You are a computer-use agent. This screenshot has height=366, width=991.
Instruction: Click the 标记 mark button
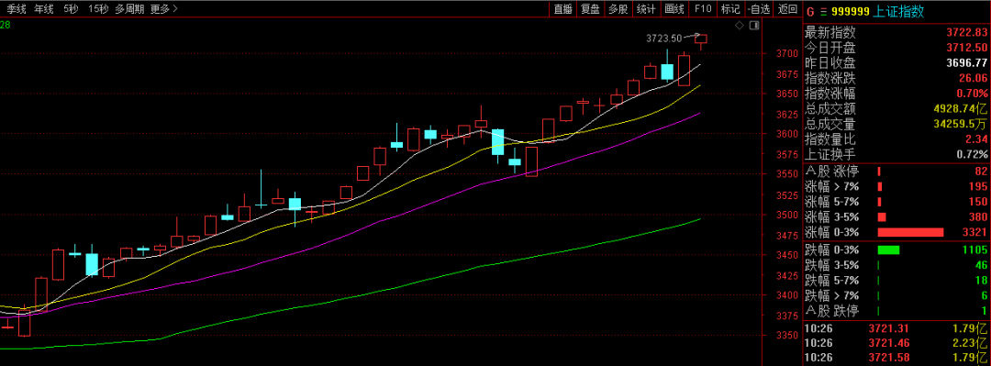click(x=730, y=9)
